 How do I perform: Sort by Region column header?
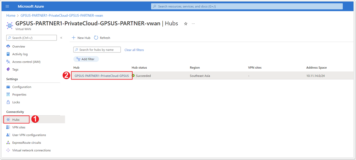tap(195, 68)
